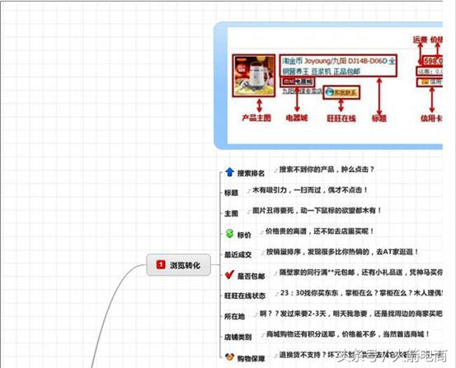Click the 运费 shipping fee line in listing

(430, 72)
